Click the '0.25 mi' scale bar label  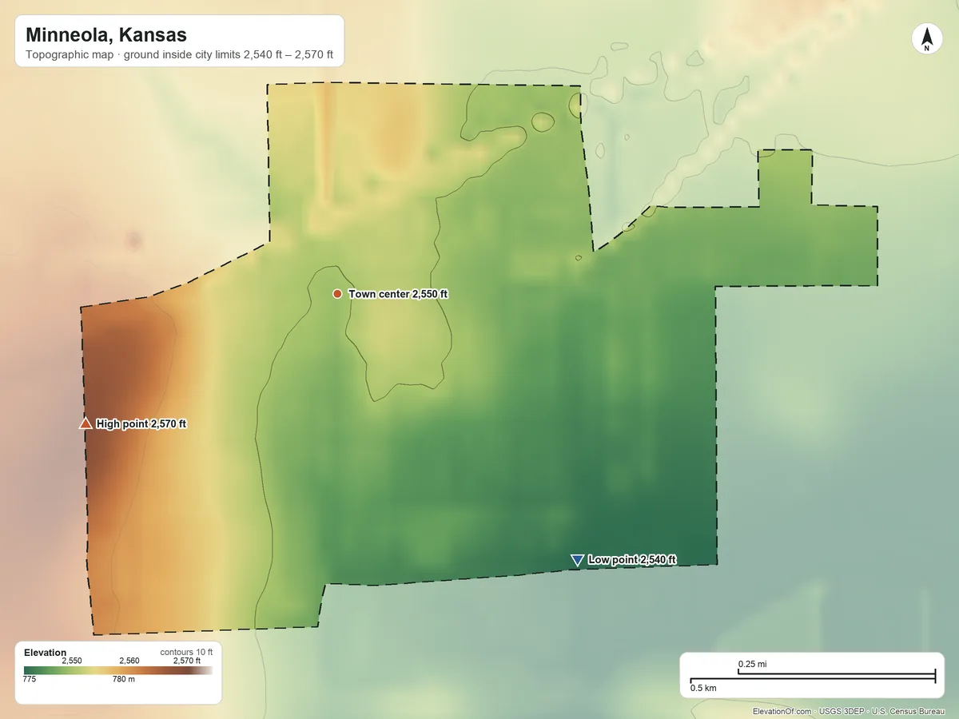click(x=752, y=664)
